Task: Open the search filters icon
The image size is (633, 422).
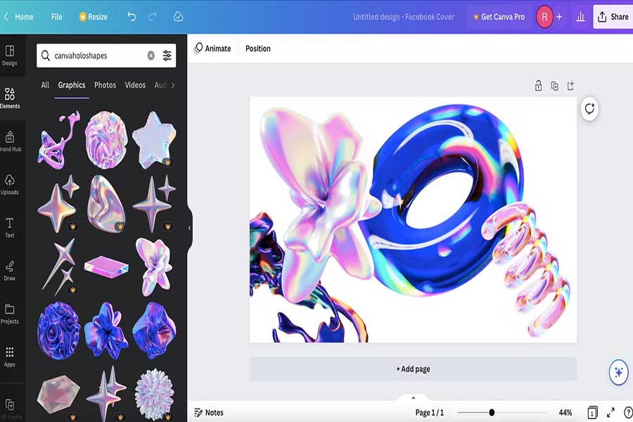Action: tap(167, 56)
